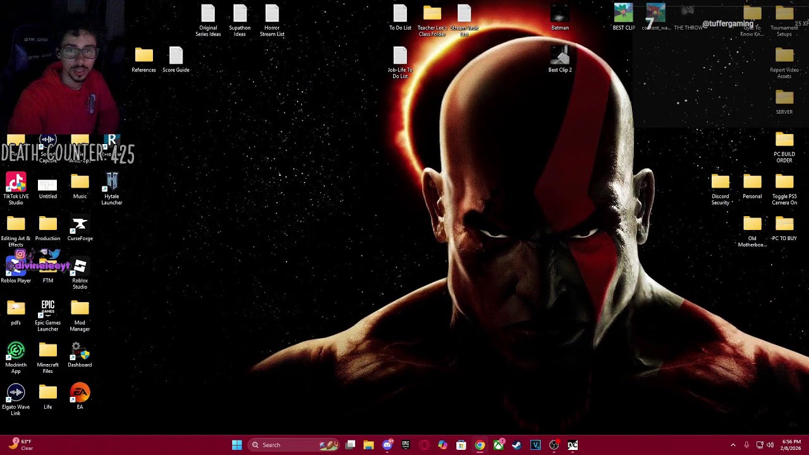Open the SERVER folder
809x455 pixels.
coord(784,102)
